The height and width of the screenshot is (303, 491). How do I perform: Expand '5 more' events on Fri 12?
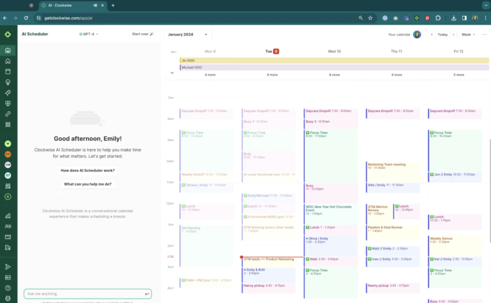[x=458, y=74]
